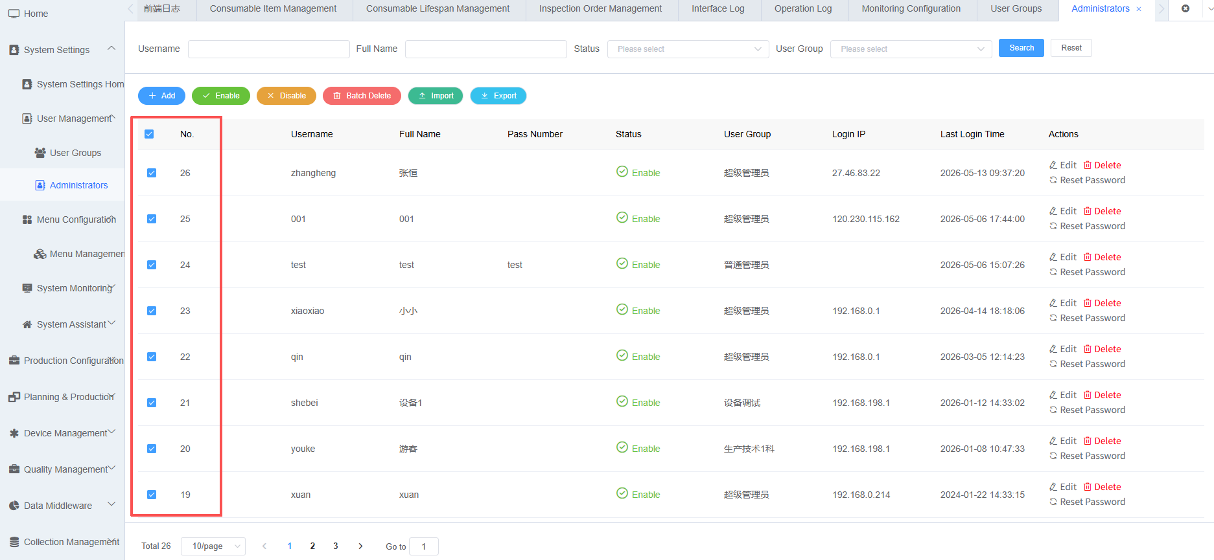Collapse the System Settings menu chevron

tap(111, 48)
